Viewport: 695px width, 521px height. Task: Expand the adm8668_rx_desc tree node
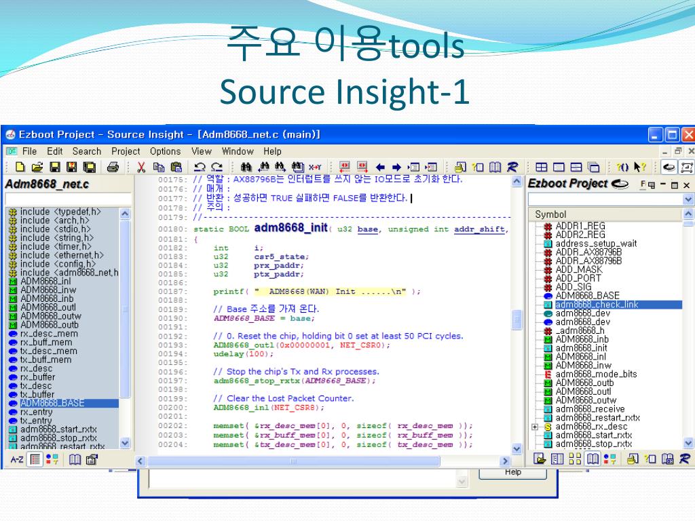535,427
